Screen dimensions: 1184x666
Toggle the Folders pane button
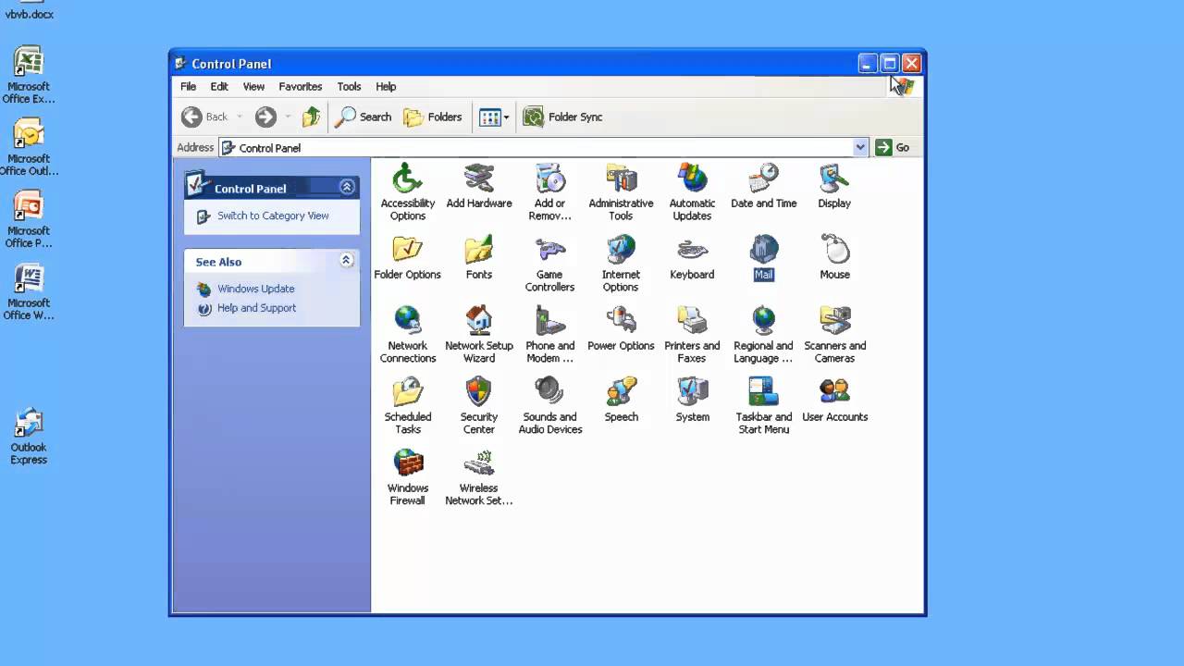433,117
